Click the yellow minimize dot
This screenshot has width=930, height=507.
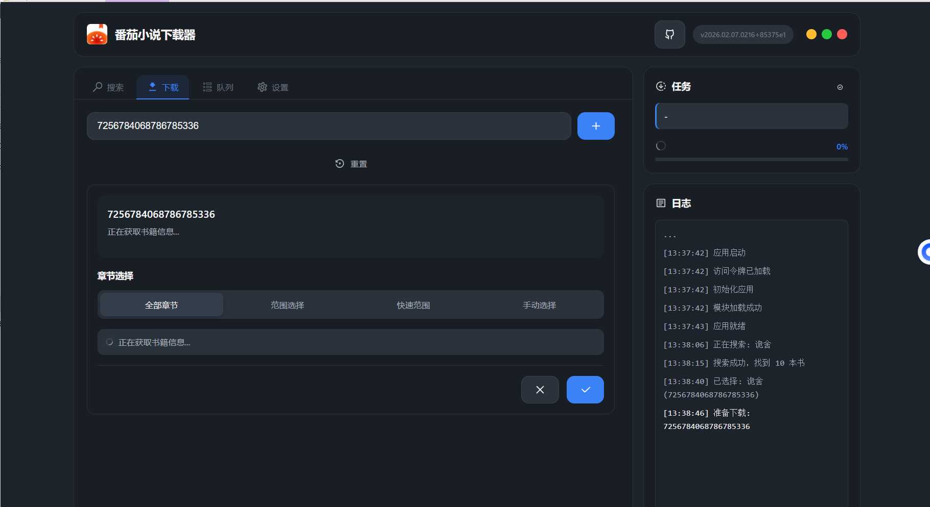(811, 34)
